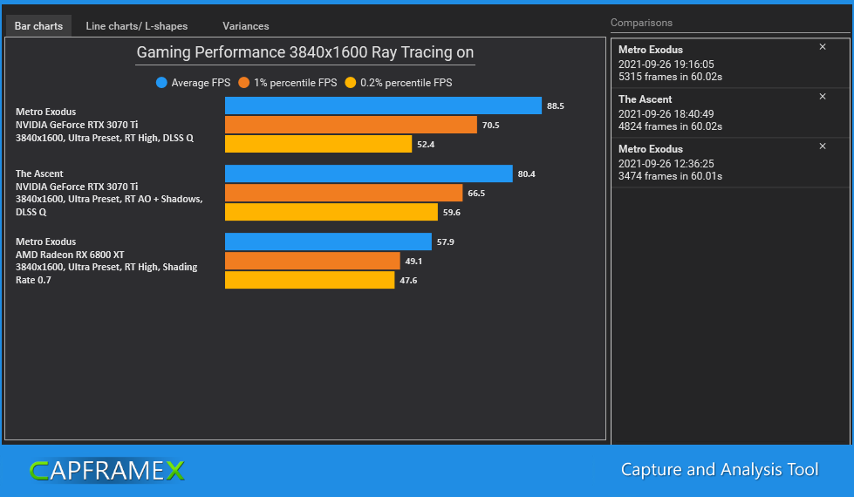Open the Line charts/ L-shapes tab
Screen dimensions: 854x497
pos(137,25)
